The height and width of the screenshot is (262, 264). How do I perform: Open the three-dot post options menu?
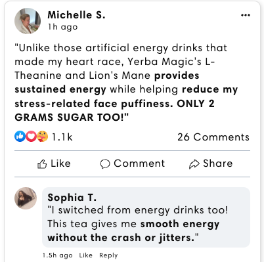coord(246,15)
